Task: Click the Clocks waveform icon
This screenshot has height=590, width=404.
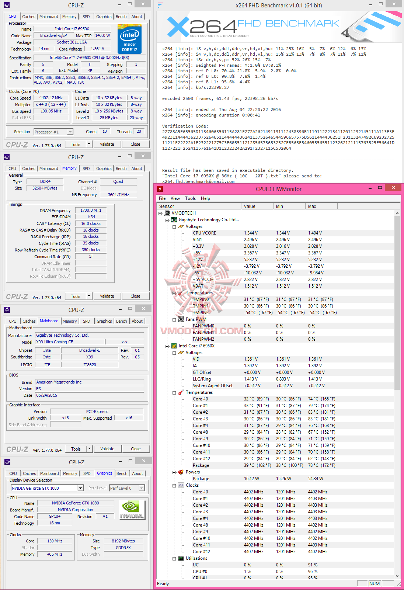Action: (181, 485)
